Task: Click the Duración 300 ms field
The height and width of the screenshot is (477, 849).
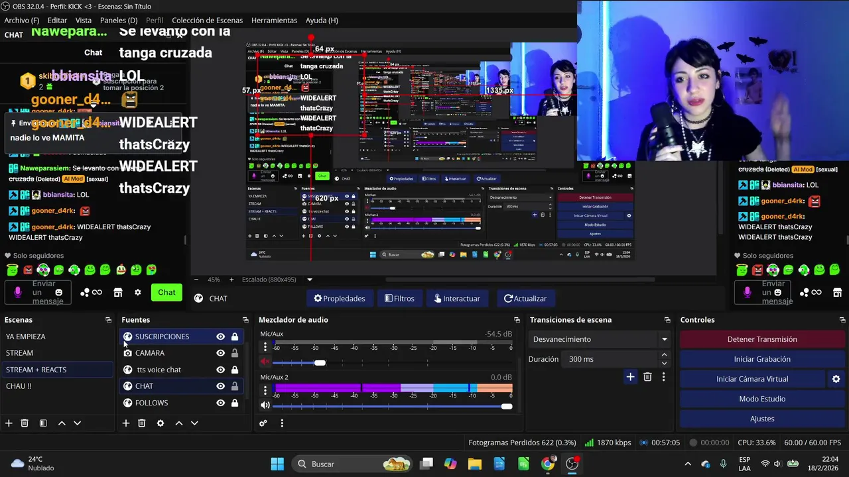Action: click(610, 359)
